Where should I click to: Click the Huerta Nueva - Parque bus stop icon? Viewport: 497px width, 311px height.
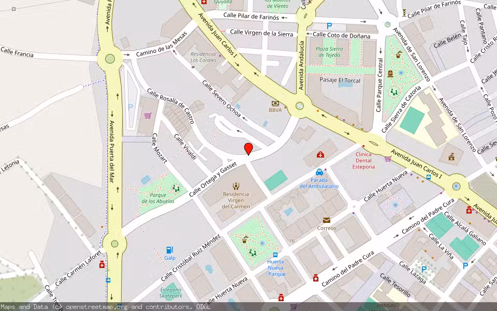click(275, 255)
